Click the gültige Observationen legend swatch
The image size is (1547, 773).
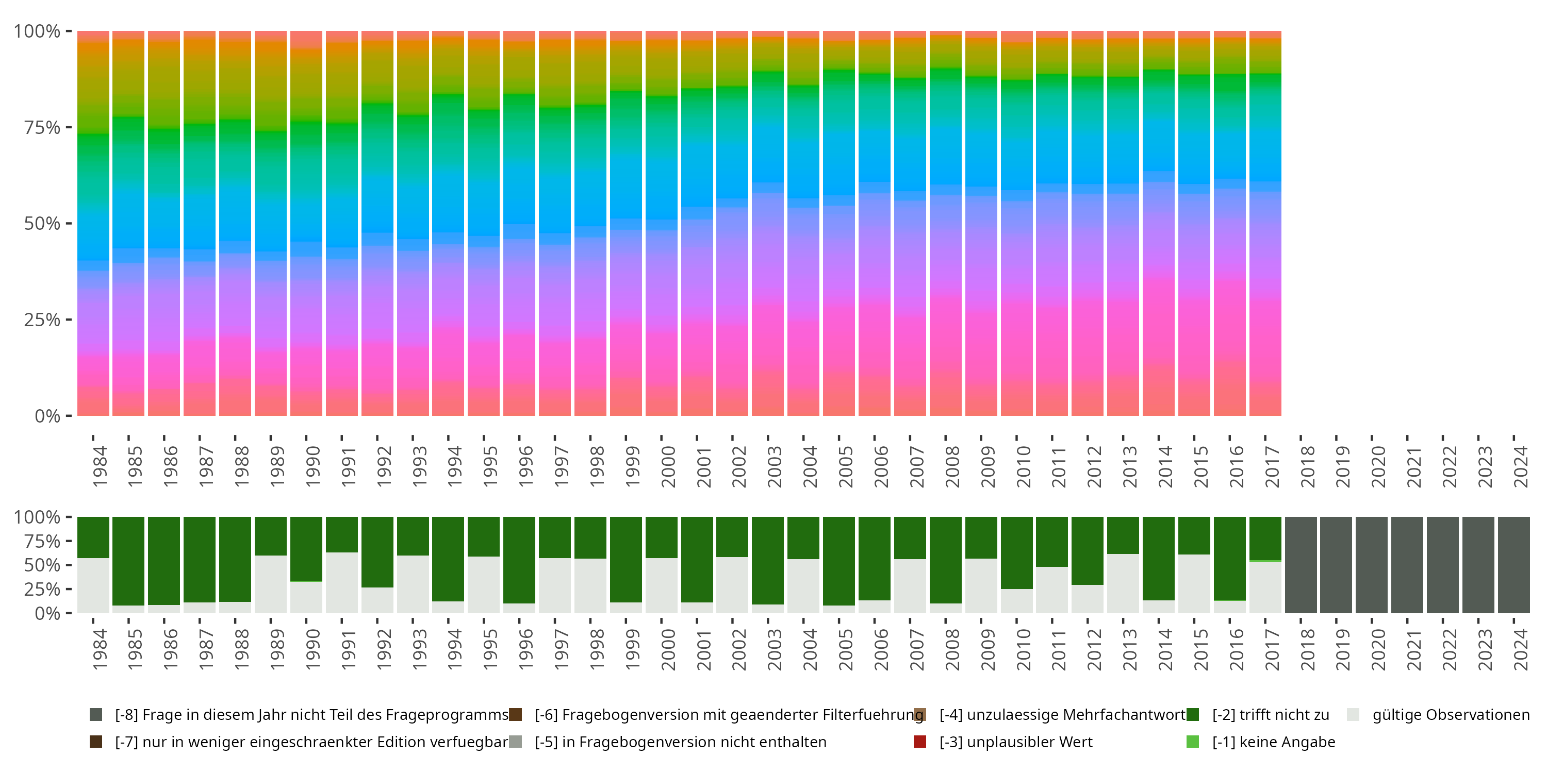[1353, 714]
